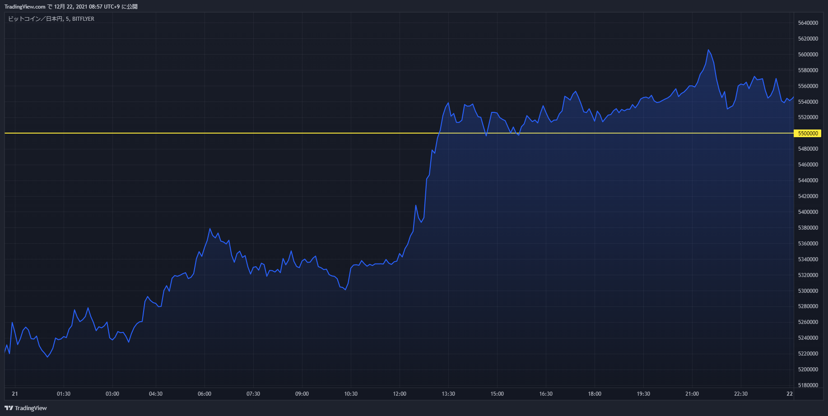Click the 04:30 time axis label

coord(156,394)
